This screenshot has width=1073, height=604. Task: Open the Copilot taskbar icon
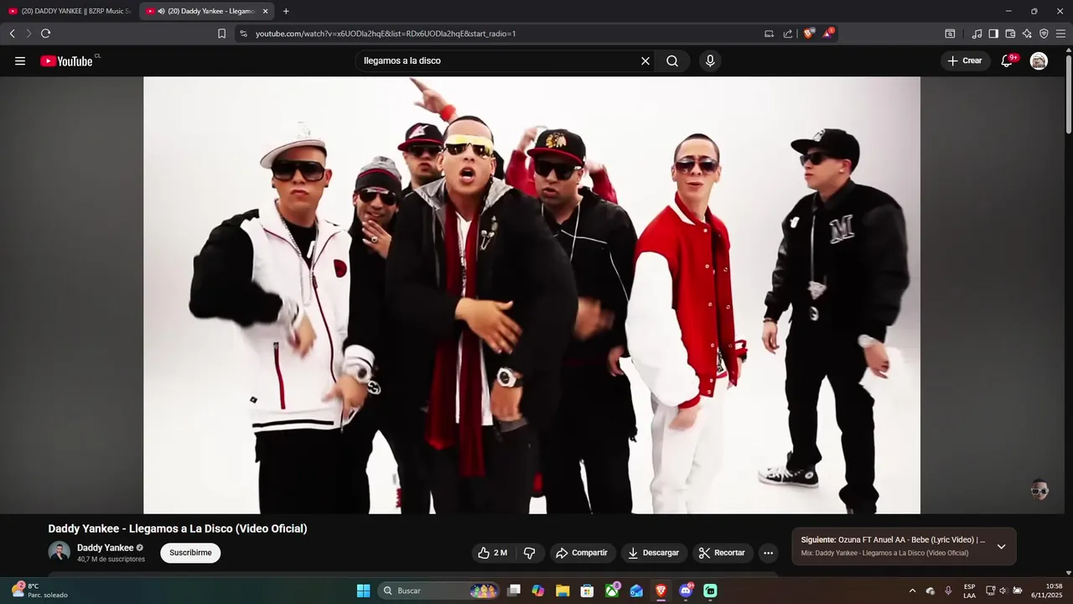(538, 591)
